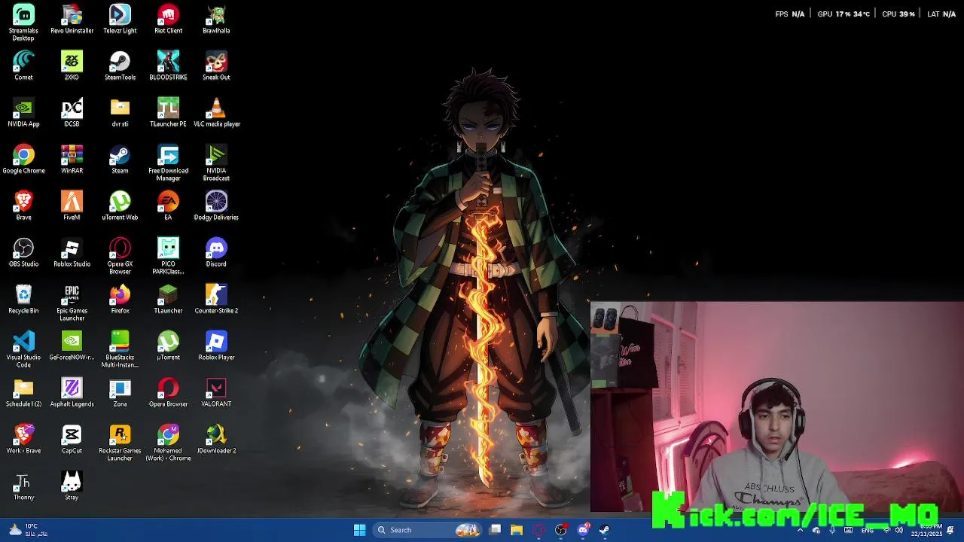Launch the Roblox Studio icon
Image resolution: width=964 pixels, height=542 pixels.
tap(72, 253)
